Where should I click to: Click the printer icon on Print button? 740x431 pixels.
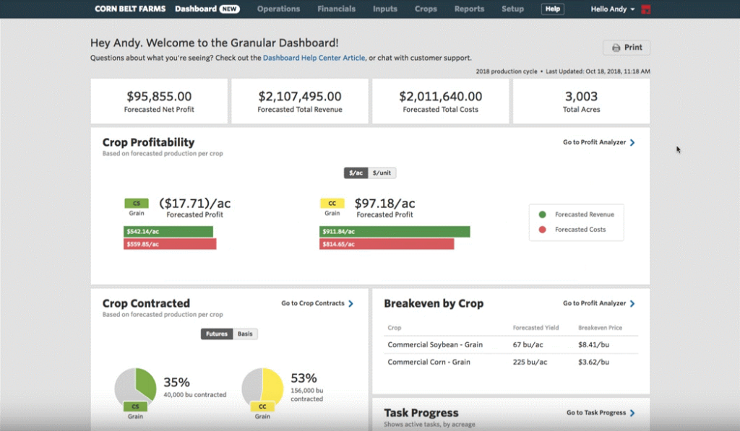tap(616, 48)
